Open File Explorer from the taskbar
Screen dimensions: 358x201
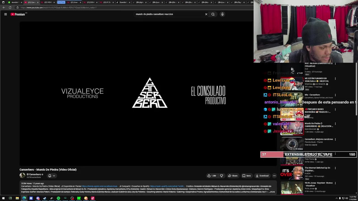tap(17, 198)
